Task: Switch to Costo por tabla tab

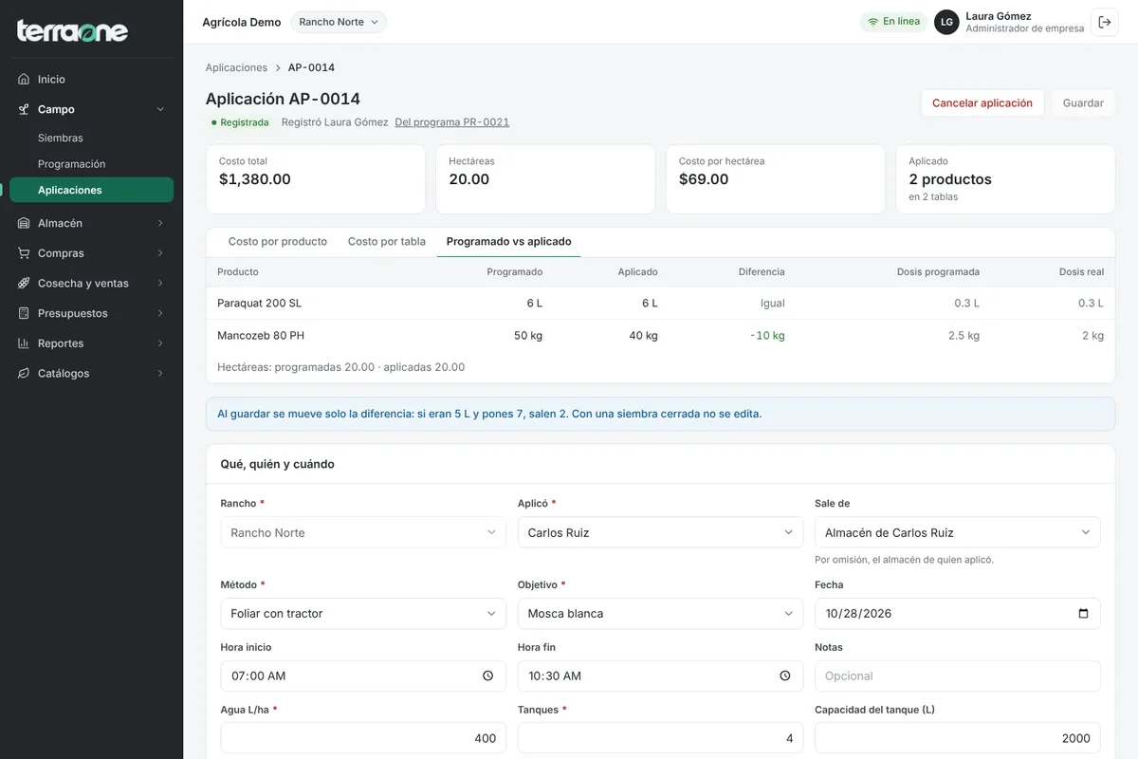Action: (387, 242)
